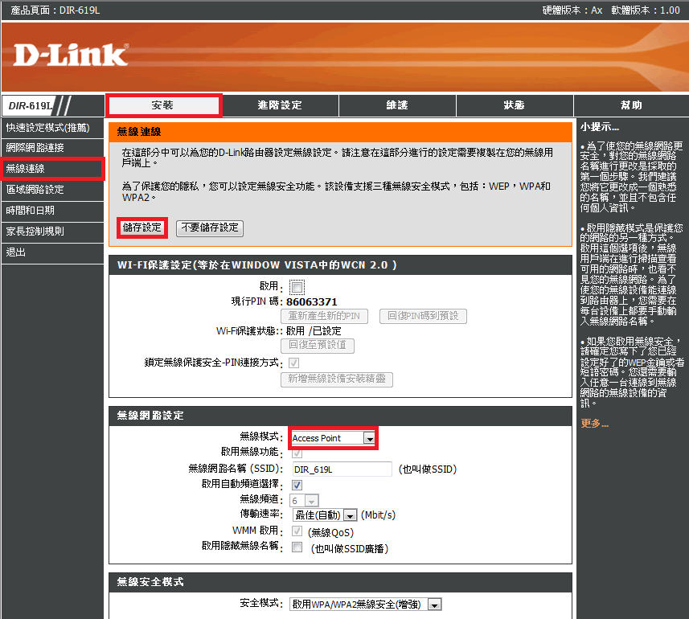
Task: Click the 啟用 /已設定 status text
Action: coord(314,331)
